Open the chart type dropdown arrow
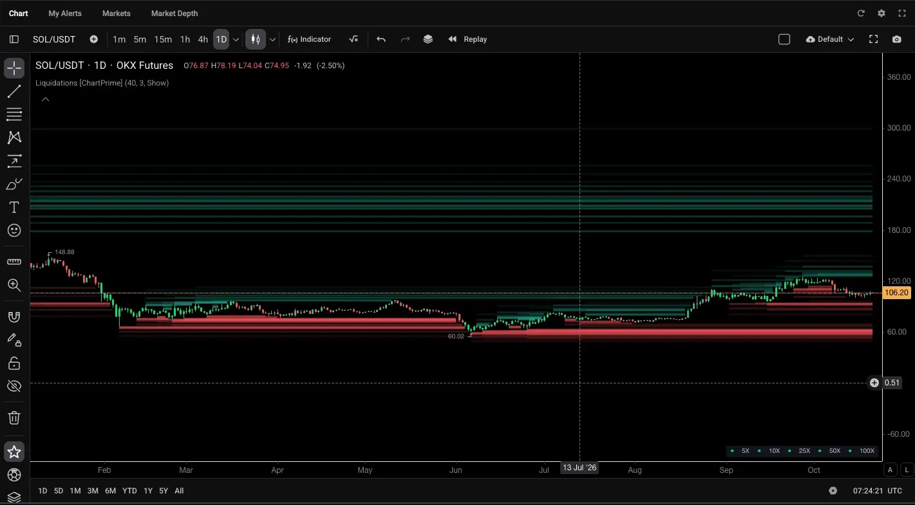 click(x=272, y=39)
